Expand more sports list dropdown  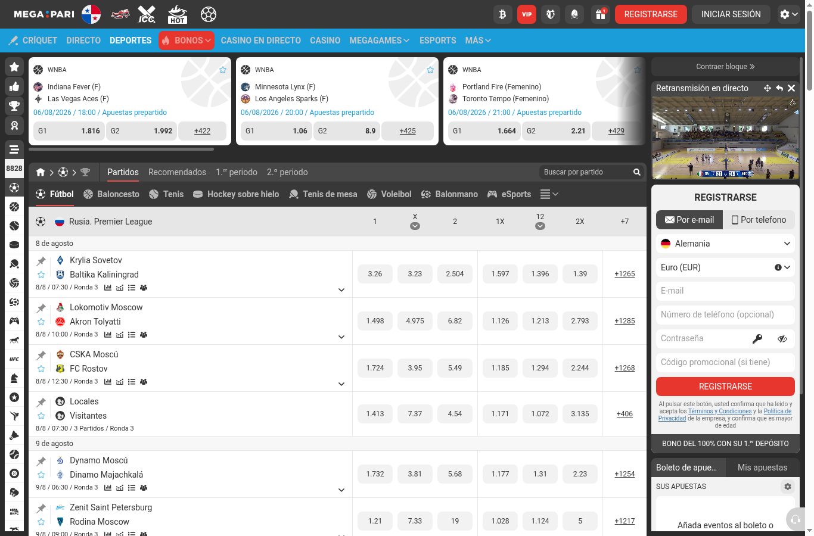click(x=549, y=194)
